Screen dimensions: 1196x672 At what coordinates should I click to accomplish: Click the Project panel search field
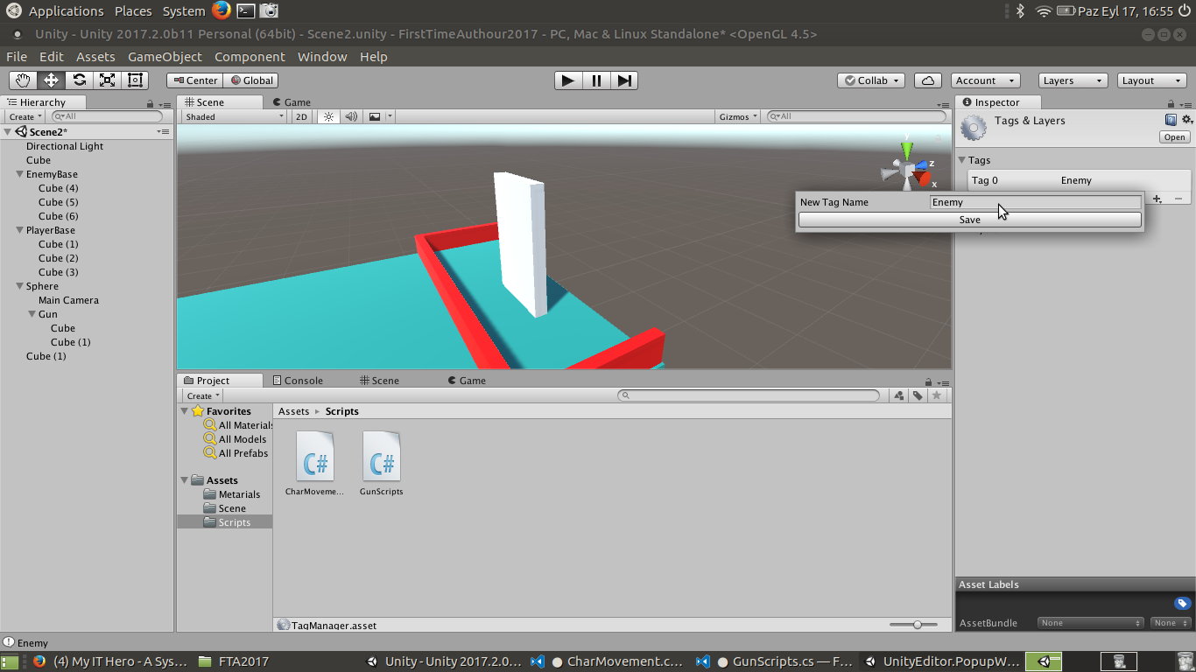click(749, 396)
